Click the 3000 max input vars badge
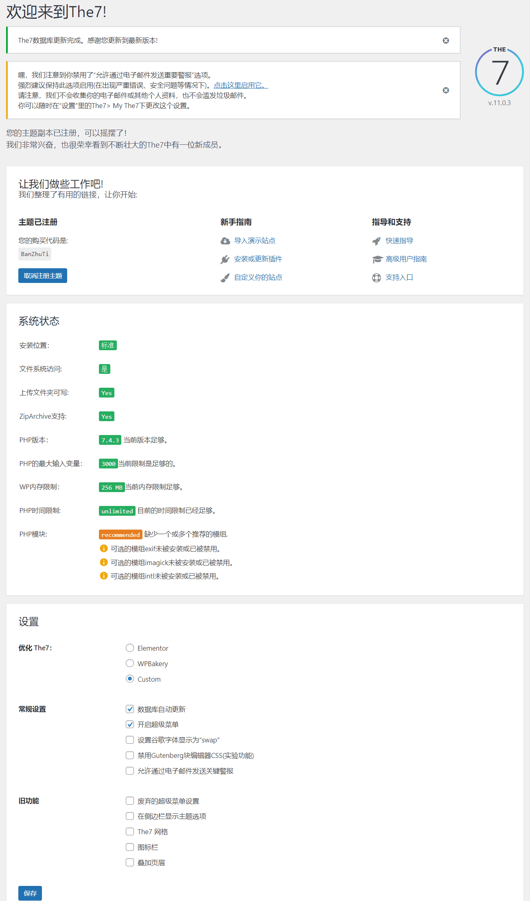This screenshot has height=901, width=530. click(108, 464)
